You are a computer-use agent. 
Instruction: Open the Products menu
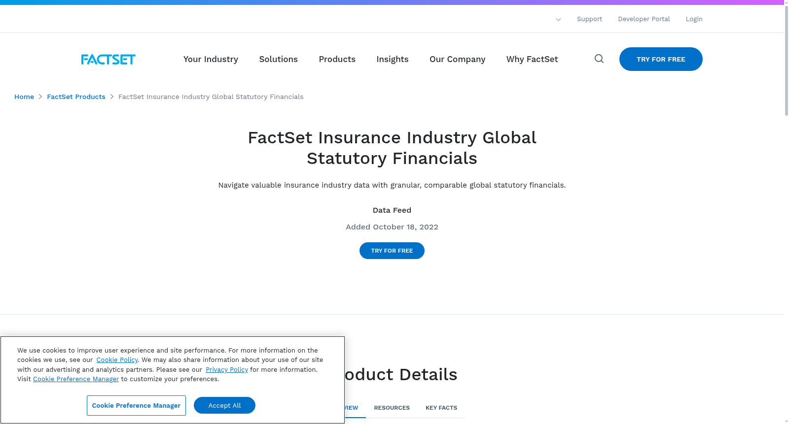(x=337, y=59)
